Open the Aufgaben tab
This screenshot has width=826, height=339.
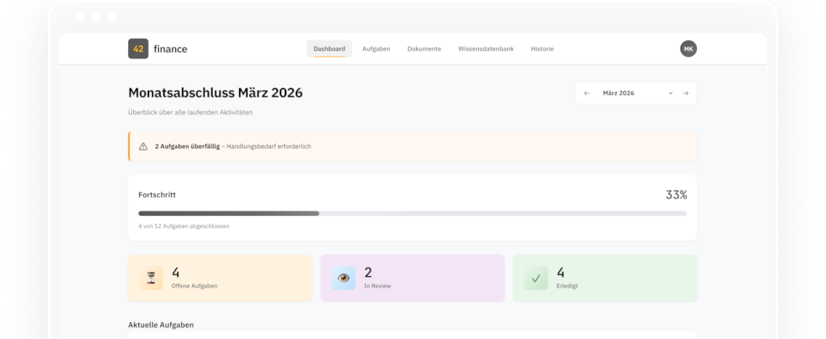(376, 49)
